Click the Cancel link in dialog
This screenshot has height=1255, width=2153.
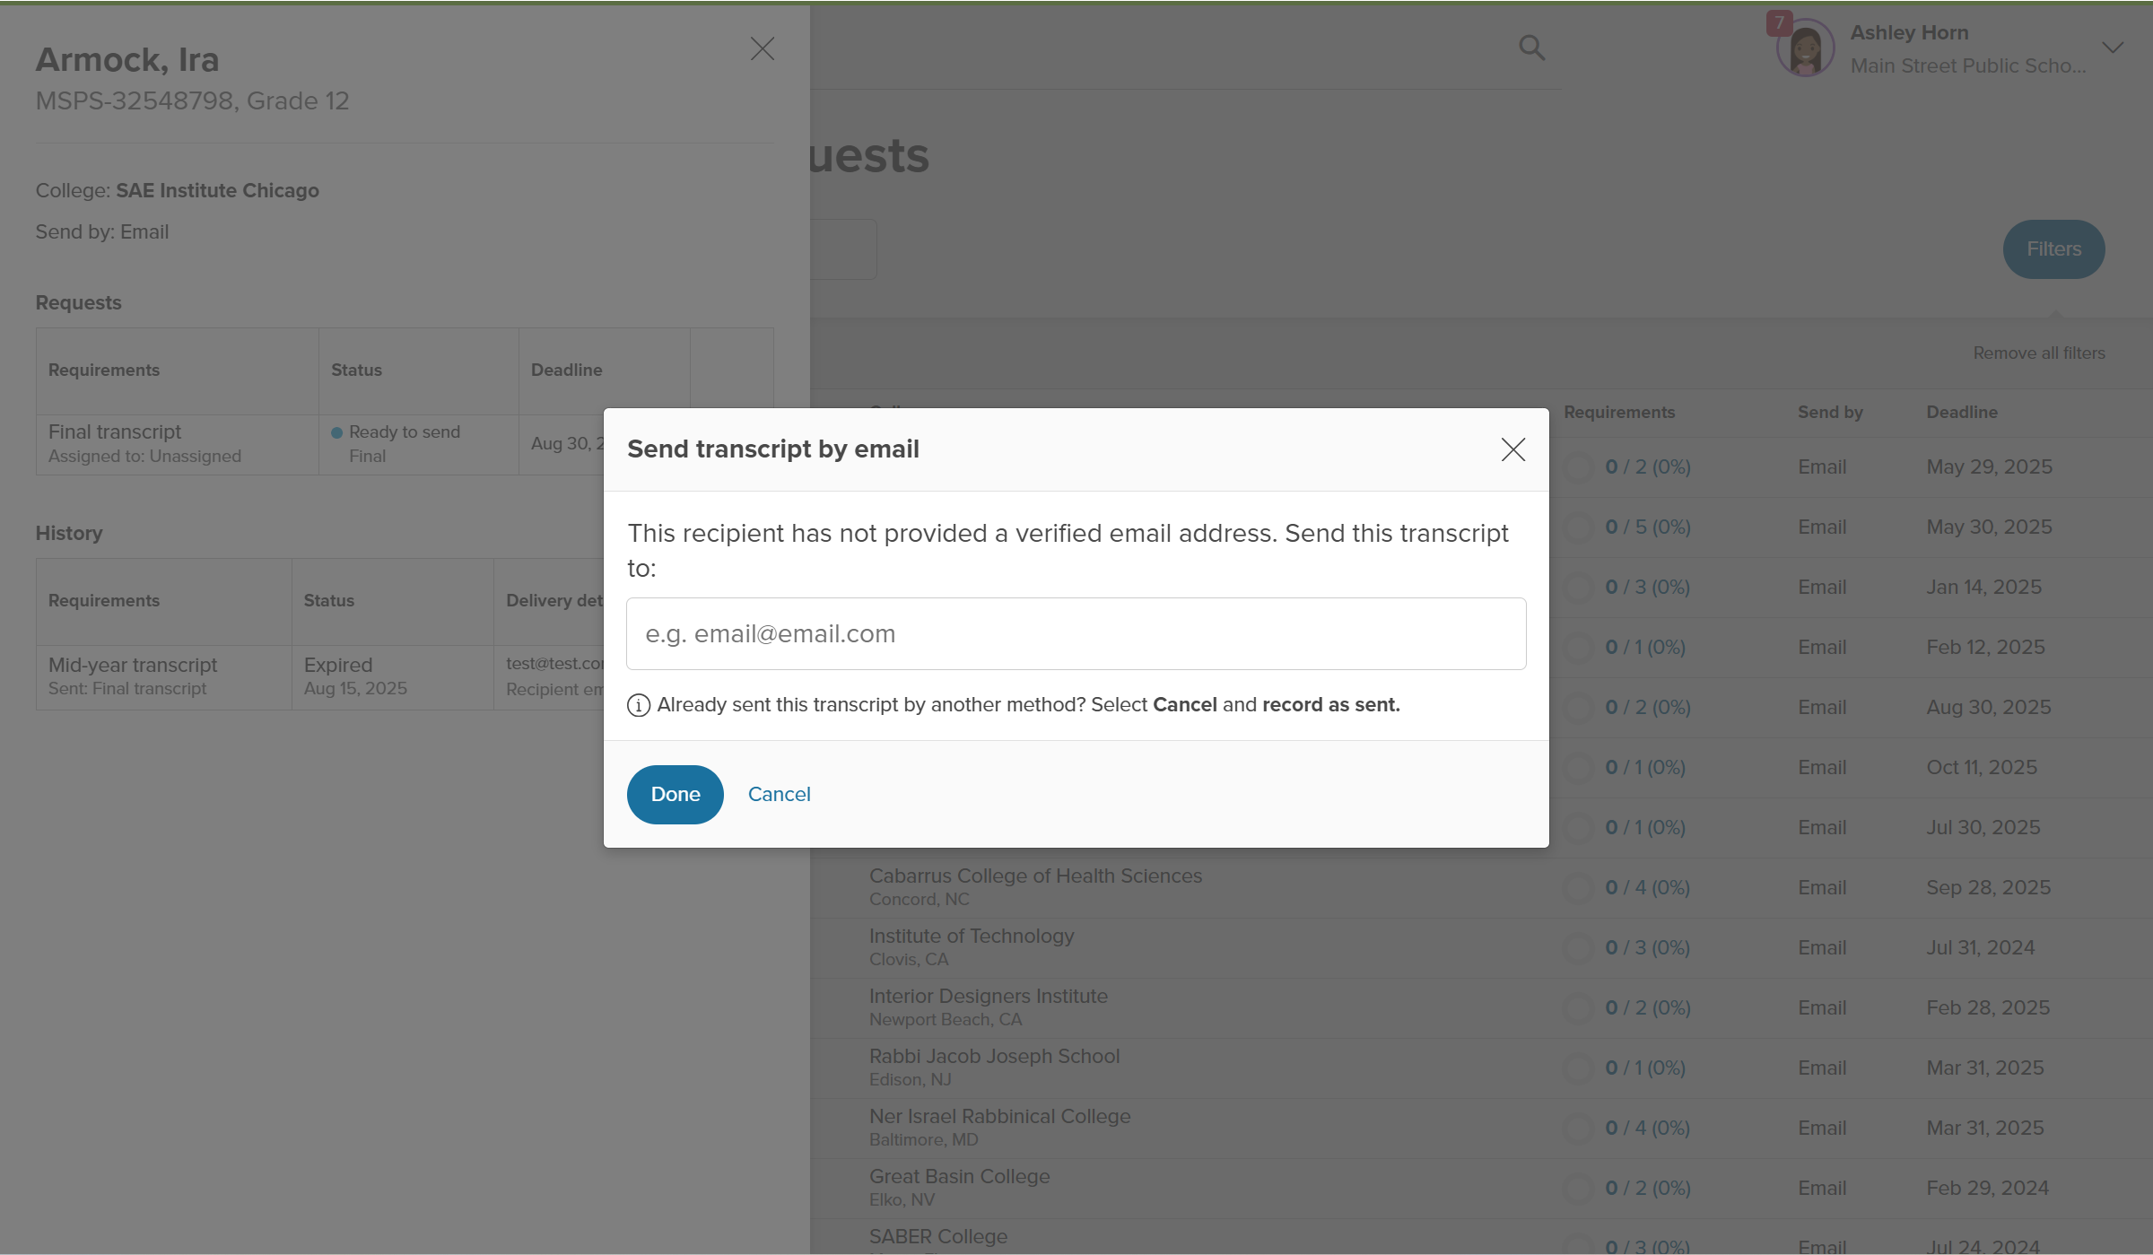coord(779,794)
